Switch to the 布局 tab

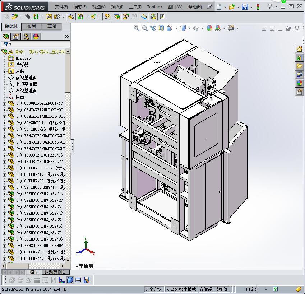click(32, 26)
